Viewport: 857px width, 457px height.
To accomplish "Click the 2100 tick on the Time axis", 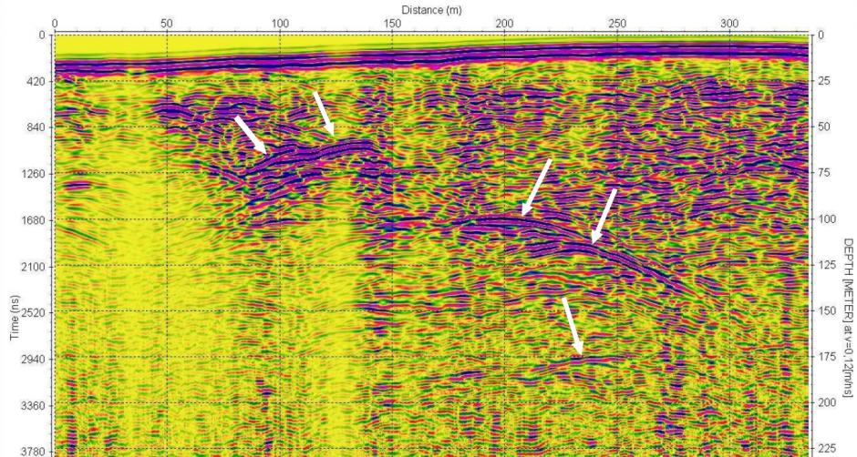I will pyautogui.click(x=35, y=267).
